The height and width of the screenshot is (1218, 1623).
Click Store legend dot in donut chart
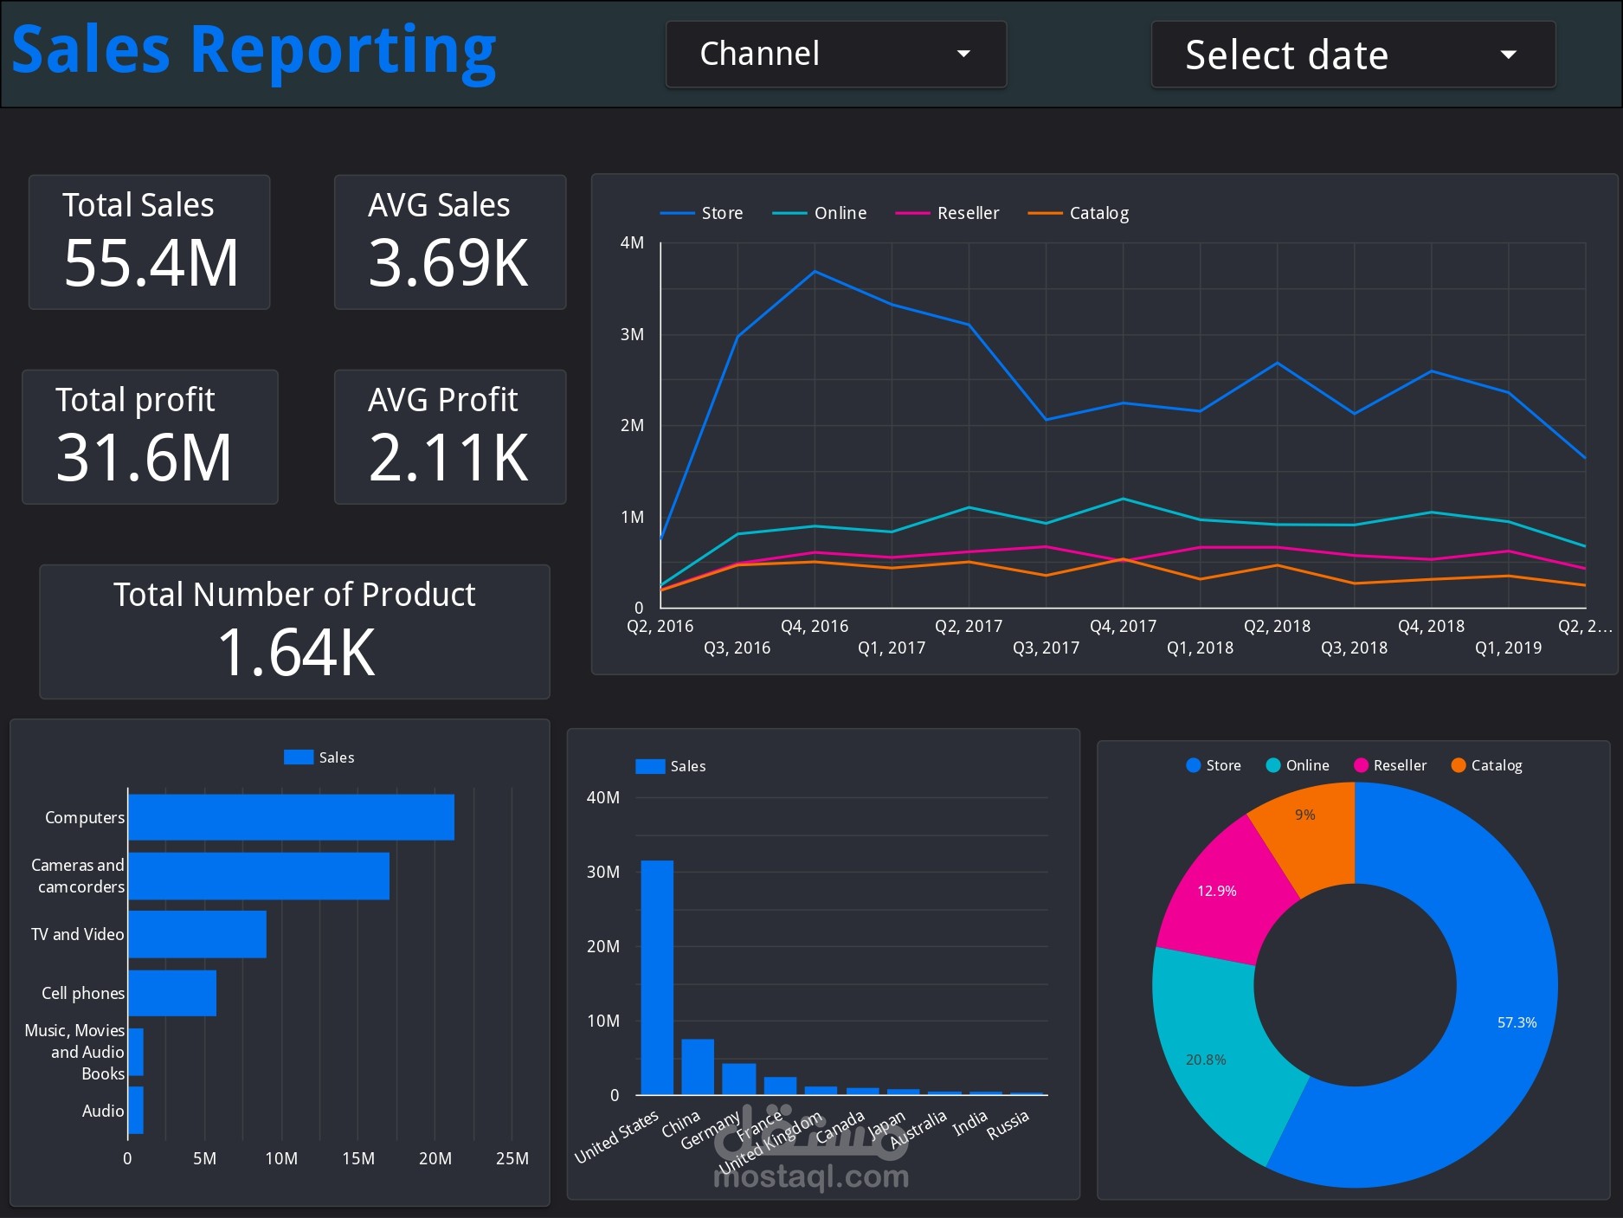1194,765
